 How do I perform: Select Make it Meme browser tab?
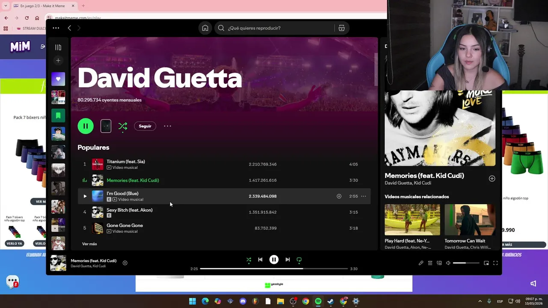[x=43, y=6]
